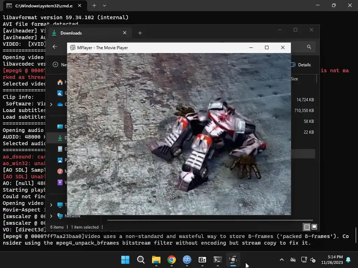The height and width of the screenshot is (268, 358).
Task: Select the file sized 14,724 KB
Action: tap(305, 99)
